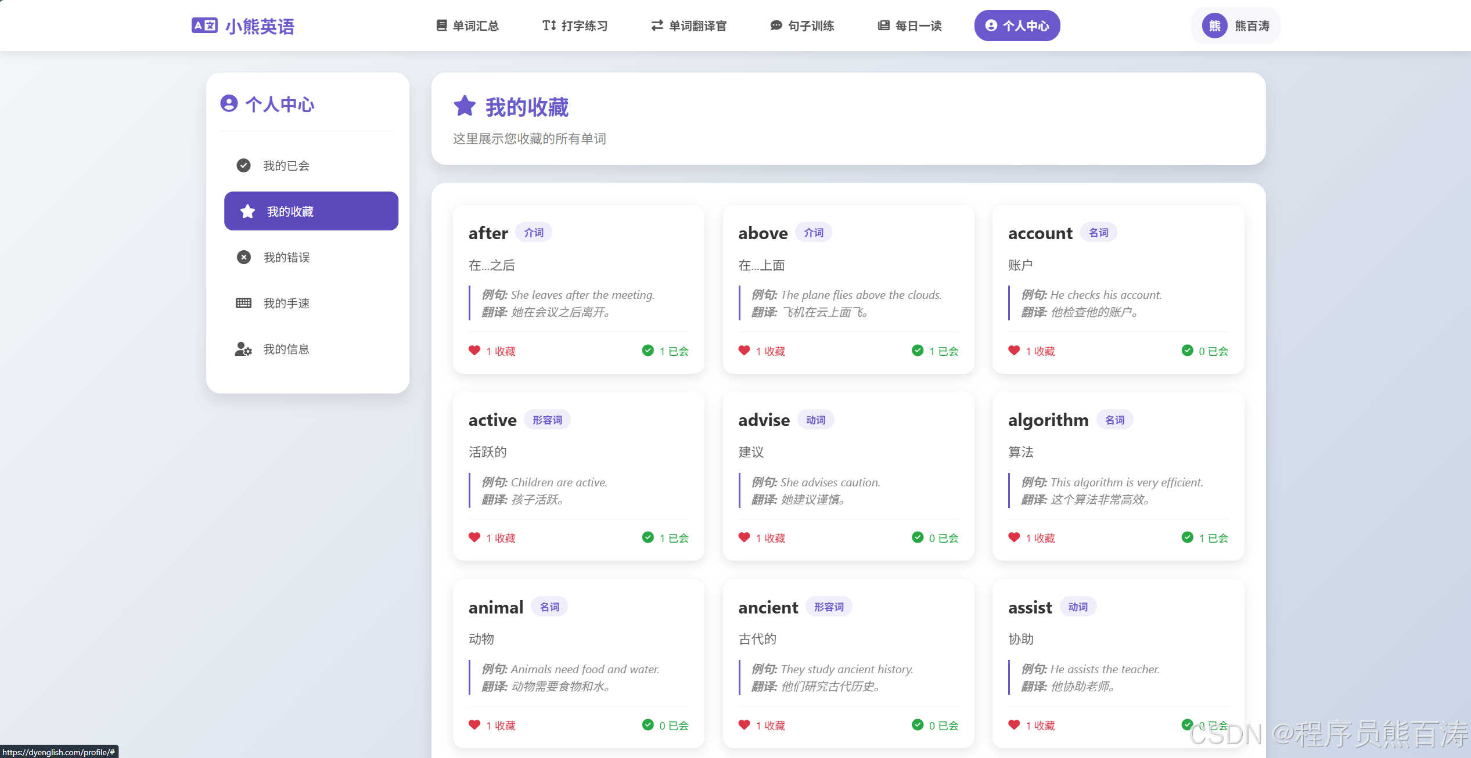Image resolution: width=1471 pixels, height=758 pixels.
Task: Click the 名词 tag on the animal card
Action: point(549,607)
